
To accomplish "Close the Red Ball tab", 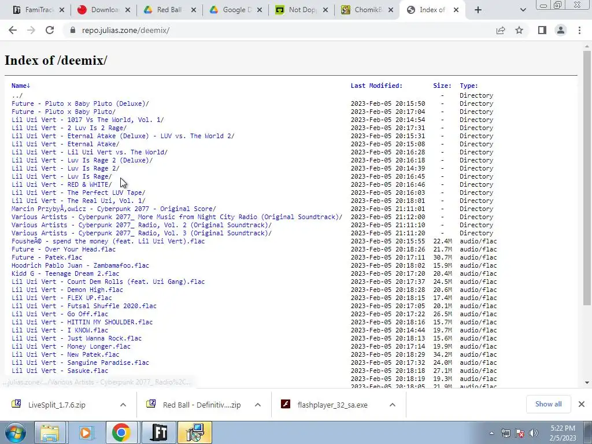I will pos(194,10).
